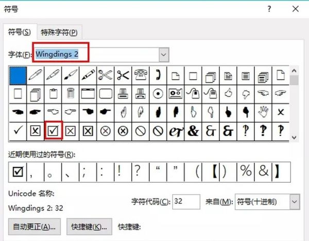Select the thumbs down symbol

(x=246, y=94)
